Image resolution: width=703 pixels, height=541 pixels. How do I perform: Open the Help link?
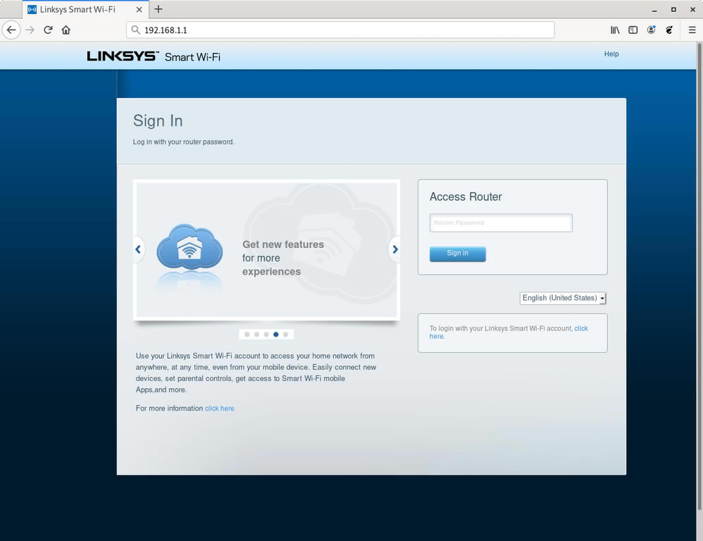click(x=611, y=54)
